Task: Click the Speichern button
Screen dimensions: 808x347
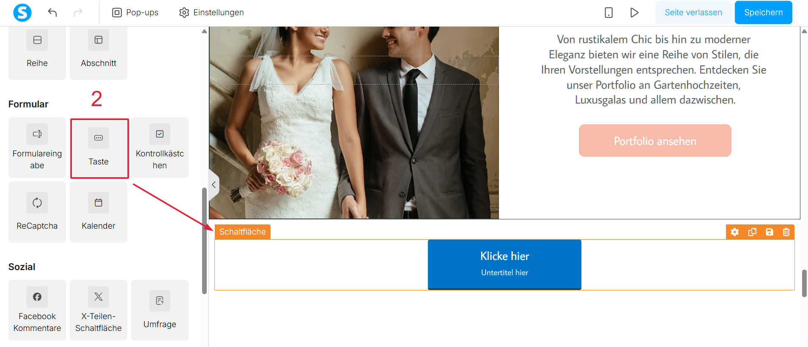Action: point(763,13)
